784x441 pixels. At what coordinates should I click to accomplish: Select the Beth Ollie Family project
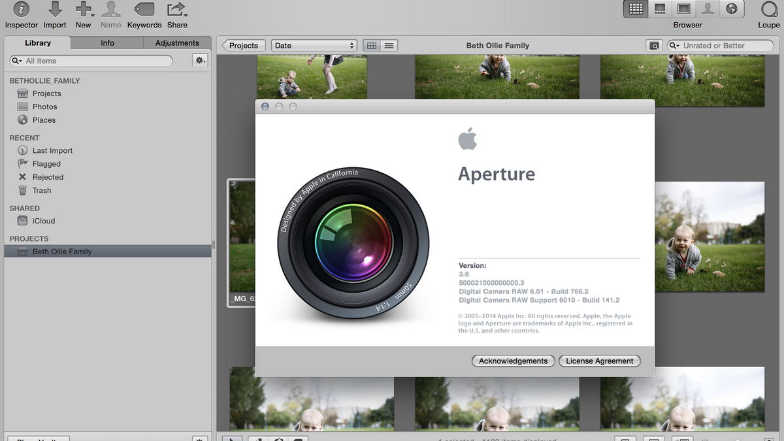[62, 252]
